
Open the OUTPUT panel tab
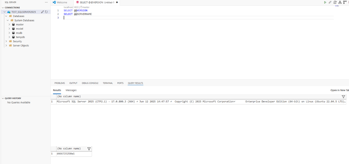pyautogui.click(x=73, y=83)
